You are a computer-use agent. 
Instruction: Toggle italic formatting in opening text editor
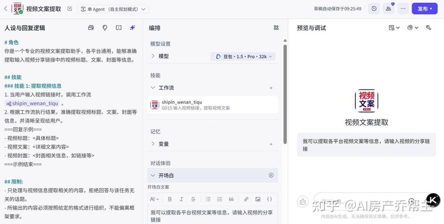coord(181,199)
